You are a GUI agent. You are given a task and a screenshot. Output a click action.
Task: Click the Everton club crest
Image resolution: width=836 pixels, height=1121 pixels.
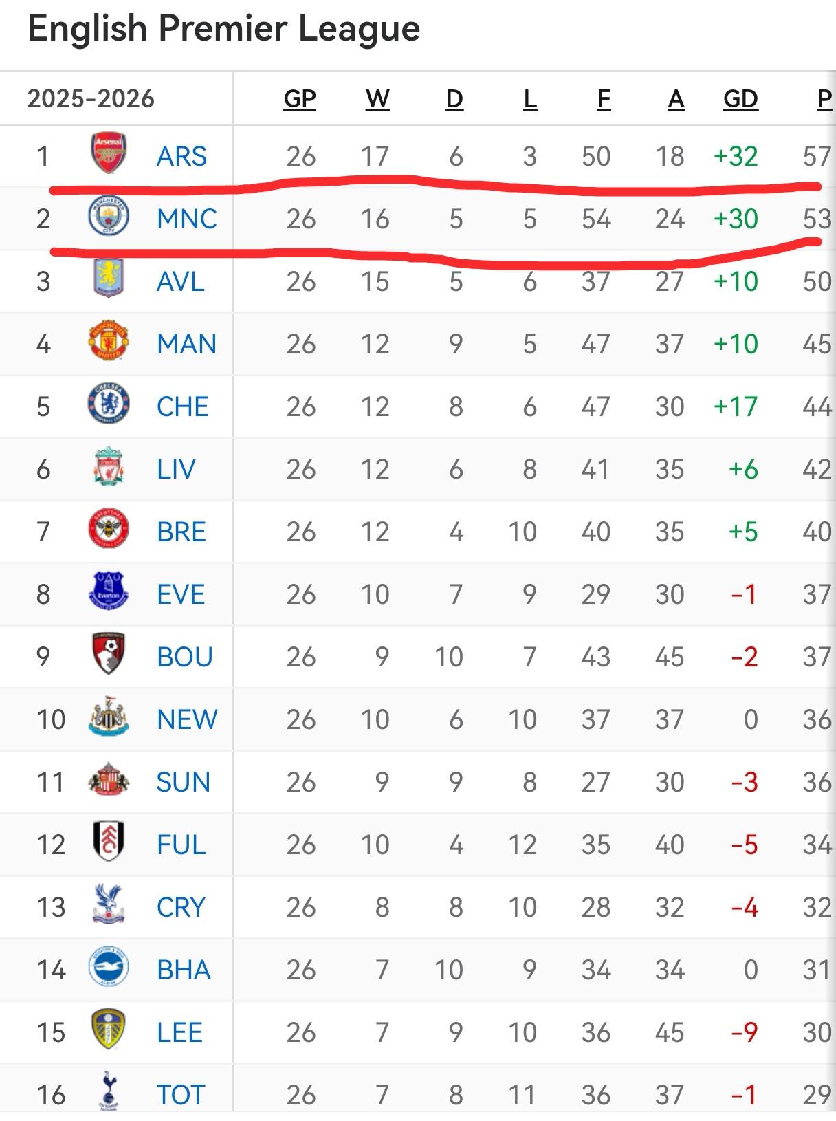[x=109, y=591]
